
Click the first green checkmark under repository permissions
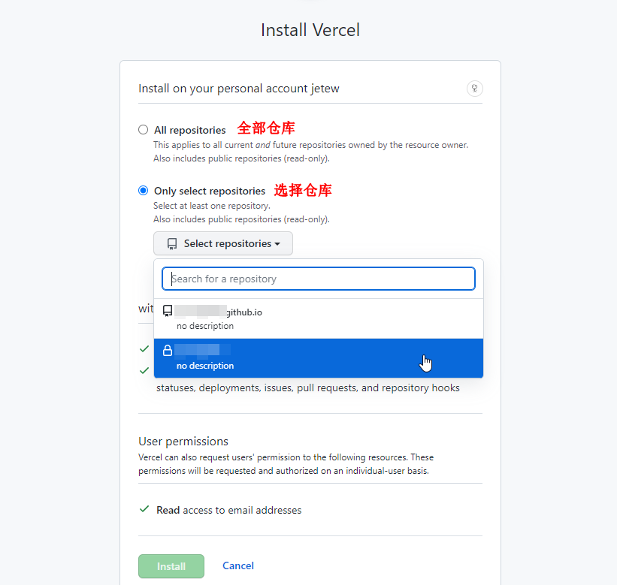(x=144, y=348)
